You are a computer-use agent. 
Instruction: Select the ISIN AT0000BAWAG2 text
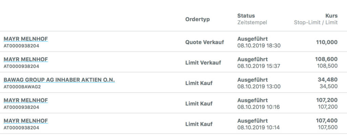click(21, 87)
